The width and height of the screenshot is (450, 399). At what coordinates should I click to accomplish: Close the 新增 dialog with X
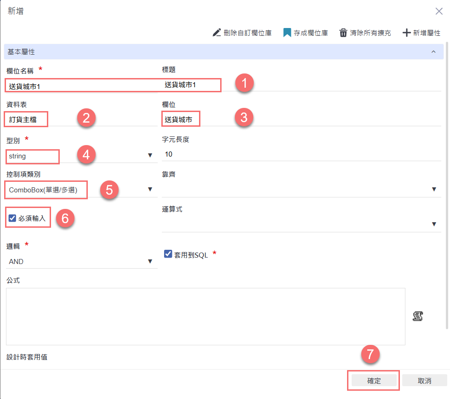click(439, 11)
